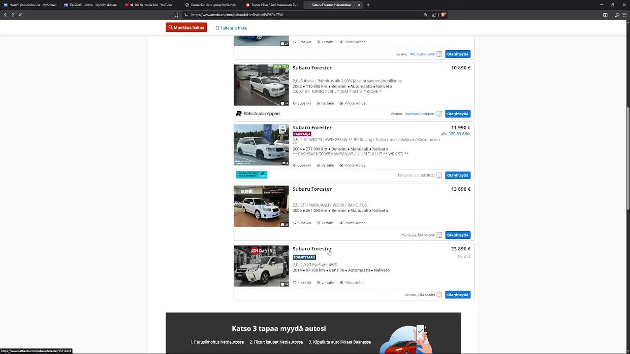Open the Brave Shields icon
This screenshot has width=630, height=354.
[443, 15]
